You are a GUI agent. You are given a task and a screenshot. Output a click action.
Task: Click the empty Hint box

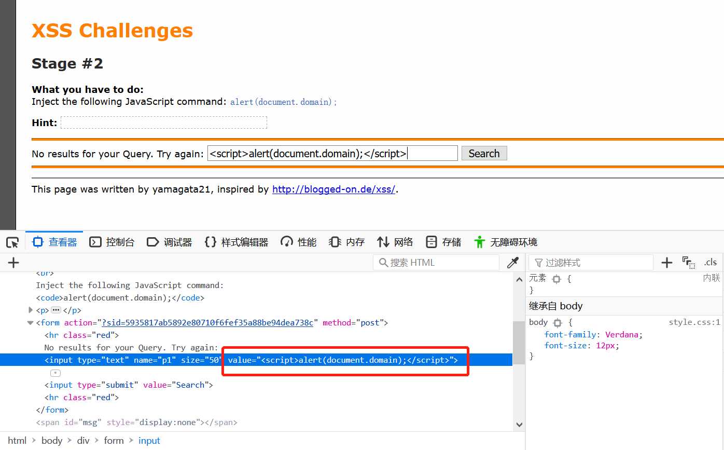[164, 122]
